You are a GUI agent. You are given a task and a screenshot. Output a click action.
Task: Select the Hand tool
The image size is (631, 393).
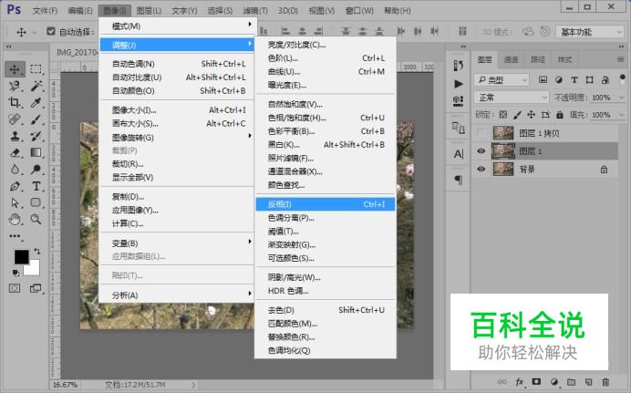15,219
